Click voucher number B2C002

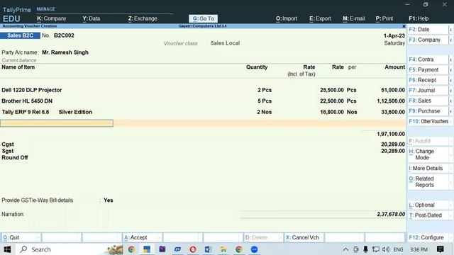[64, 35]
